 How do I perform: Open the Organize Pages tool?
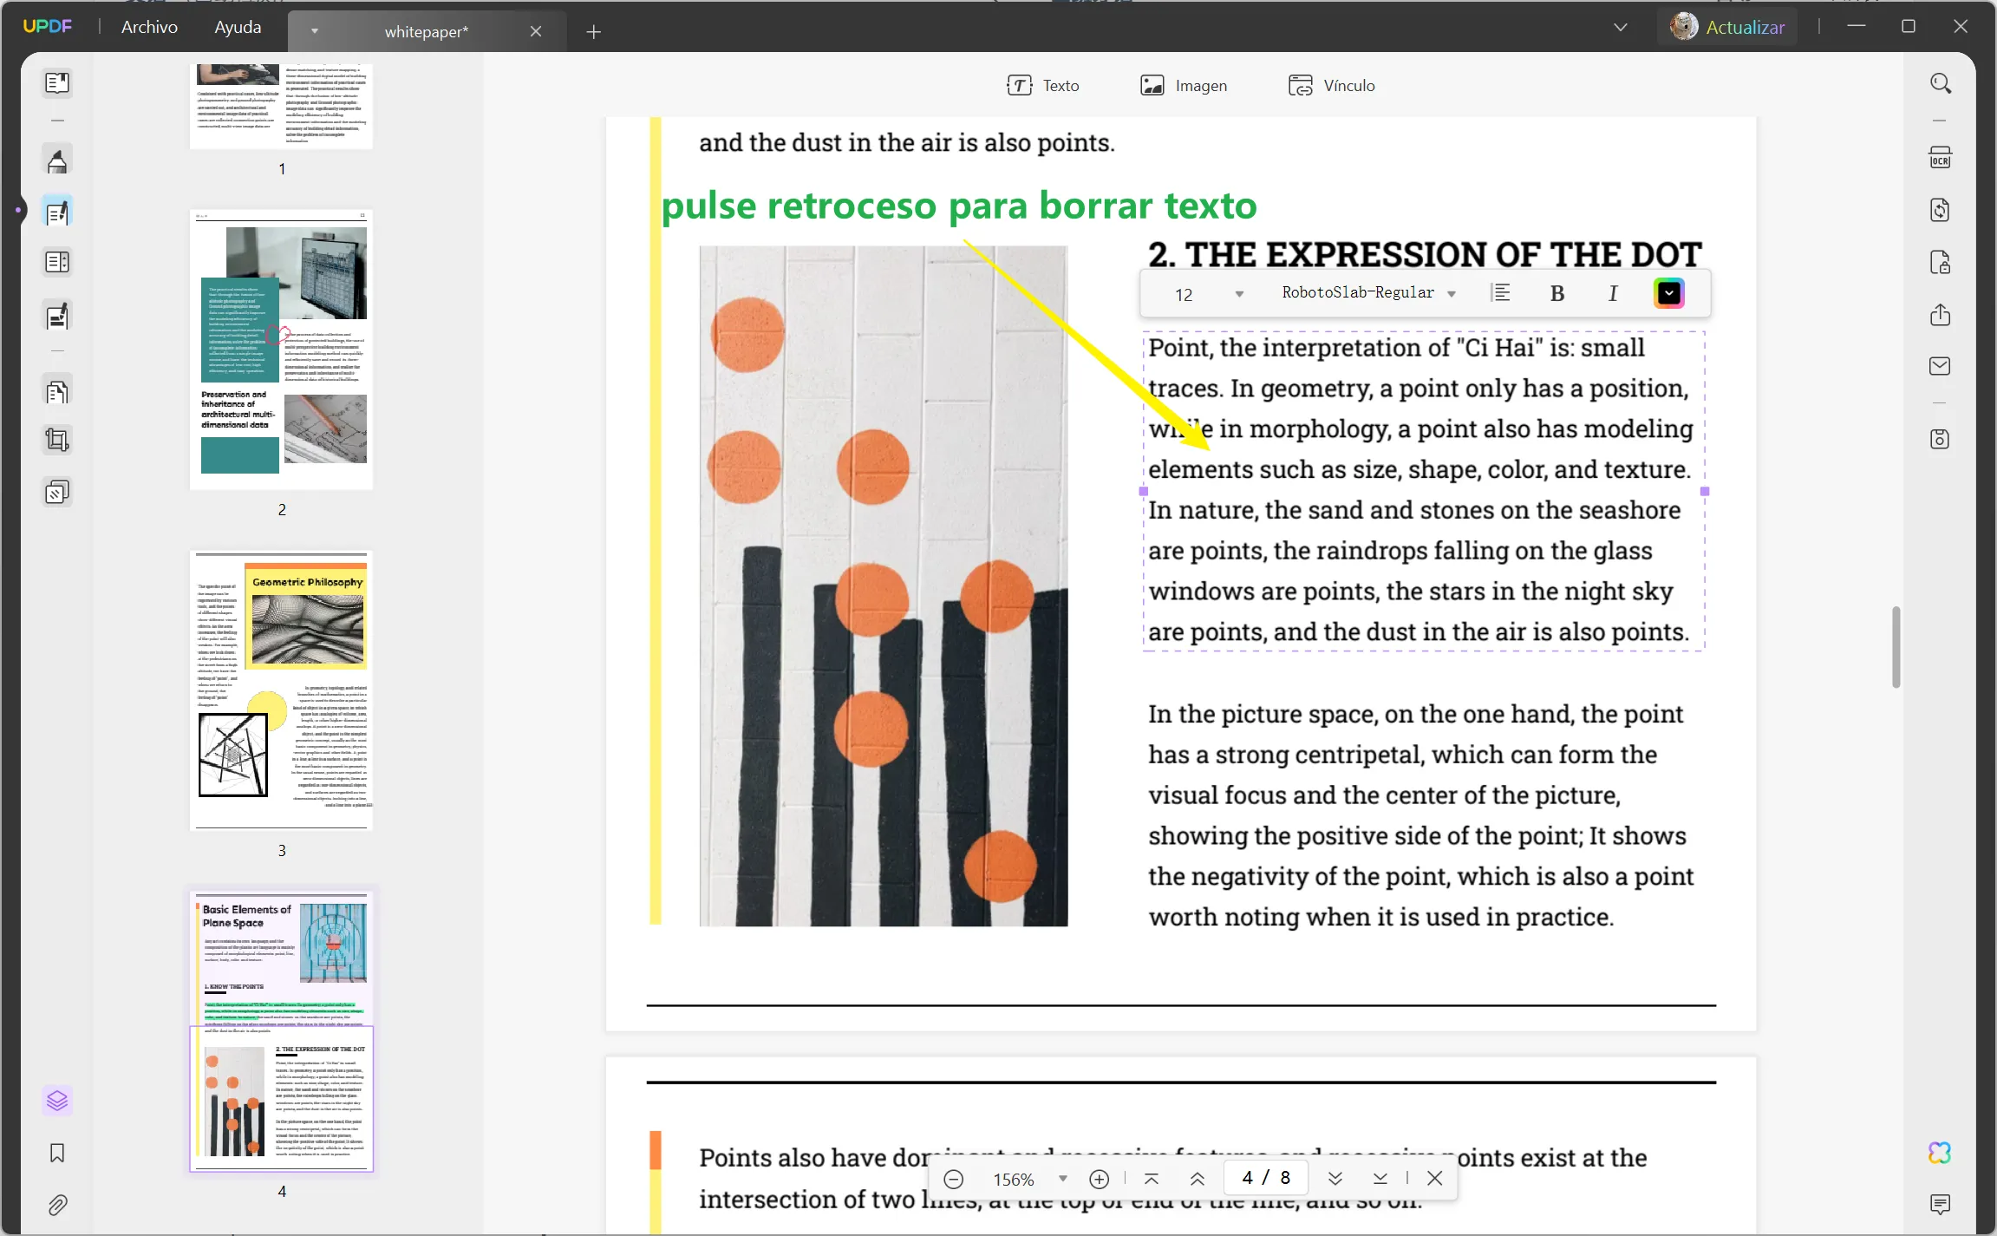click(x=57, y=262)
